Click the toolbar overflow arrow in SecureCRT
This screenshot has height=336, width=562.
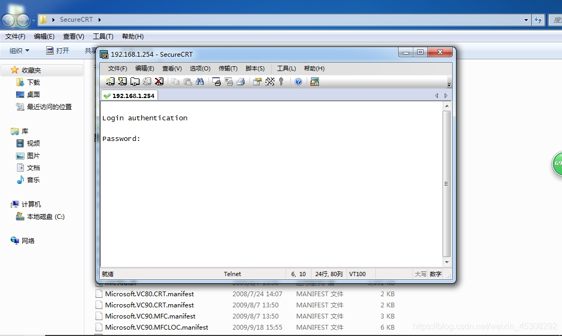coord(449,85)
